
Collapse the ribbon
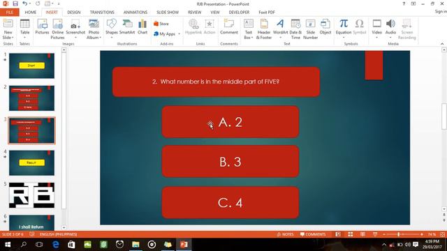[x=442, y=43]
